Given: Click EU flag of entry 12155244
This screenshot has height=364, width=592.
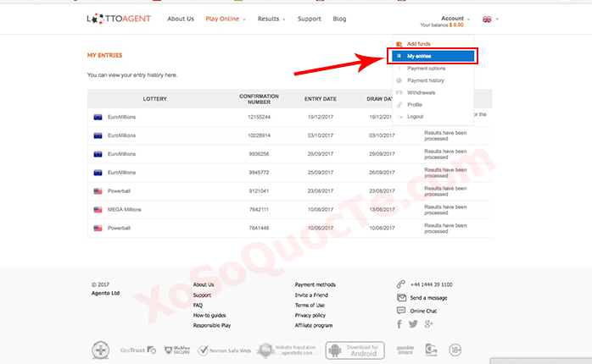Looking at the screenshot, I should (x=98, y=117).
